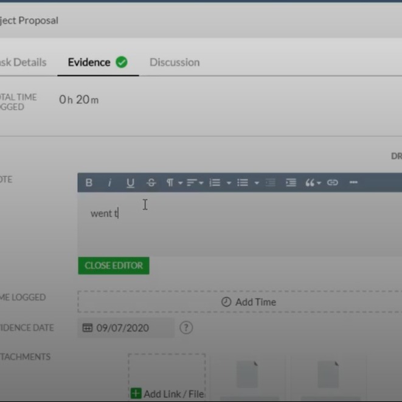Viewport: 402px width, 402px height.
Task: Insert a block quote
Action: pos(310,182)
